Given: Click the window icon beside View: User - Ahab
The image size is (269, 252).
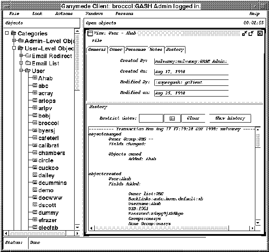Looking at the screenshot, I should (90, 33).
